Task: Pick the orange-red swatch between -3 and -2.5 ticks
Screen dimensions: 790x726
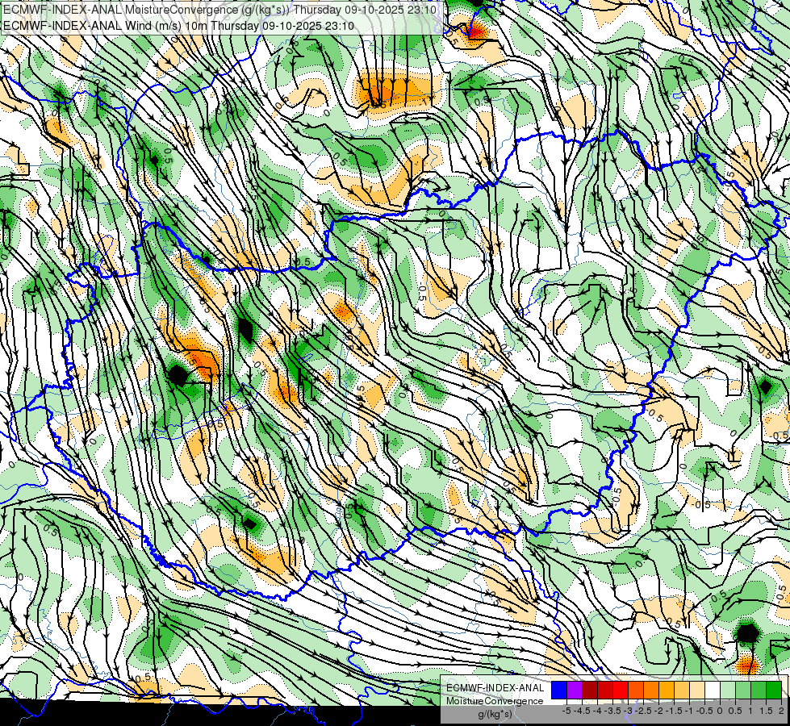Action: 636,690
